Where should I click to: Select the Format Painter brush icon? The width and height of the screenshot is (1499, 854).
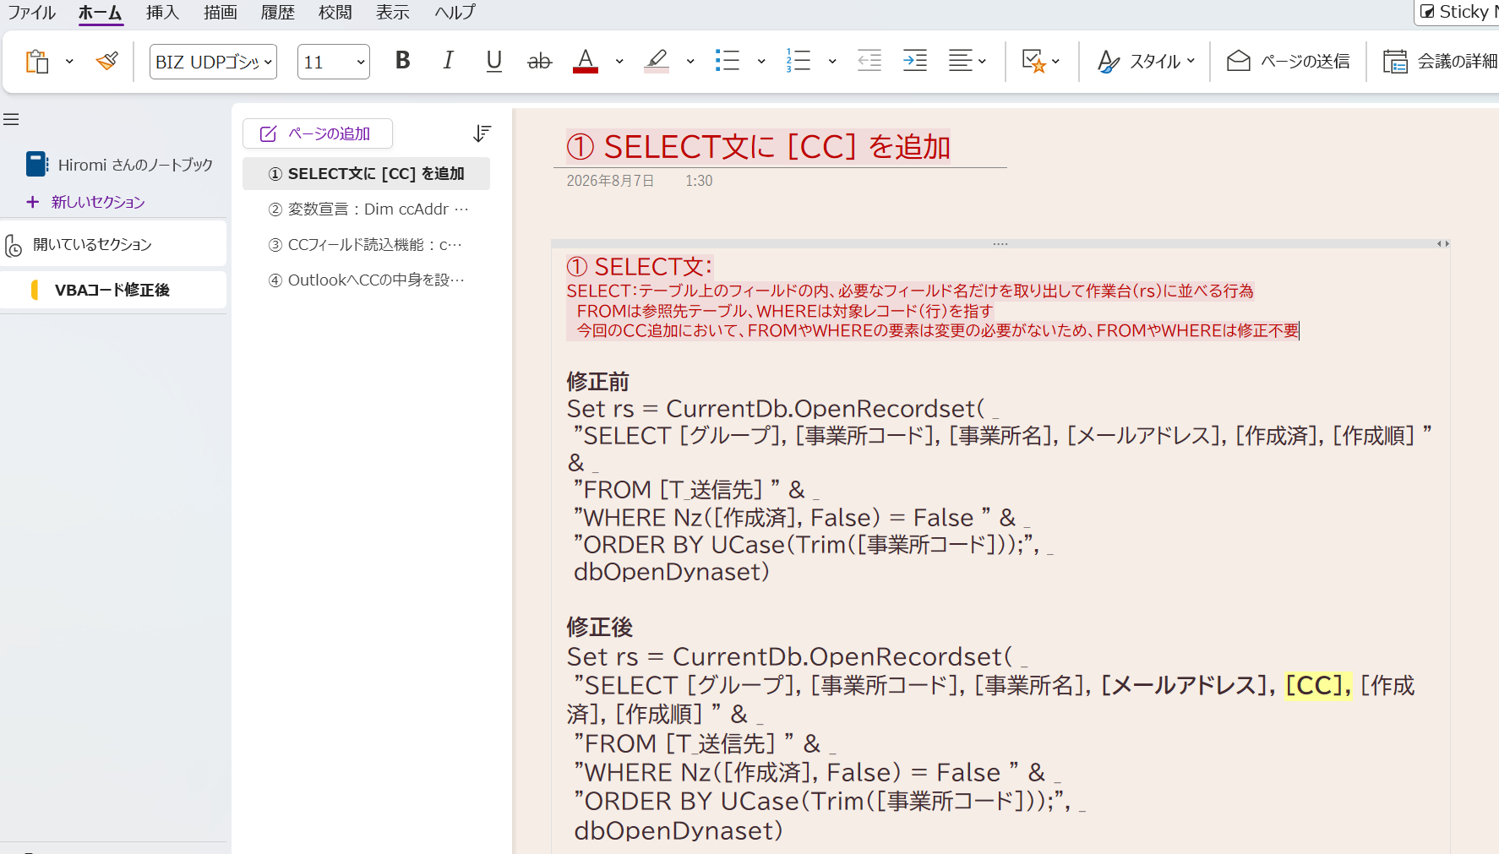[107, 61]
